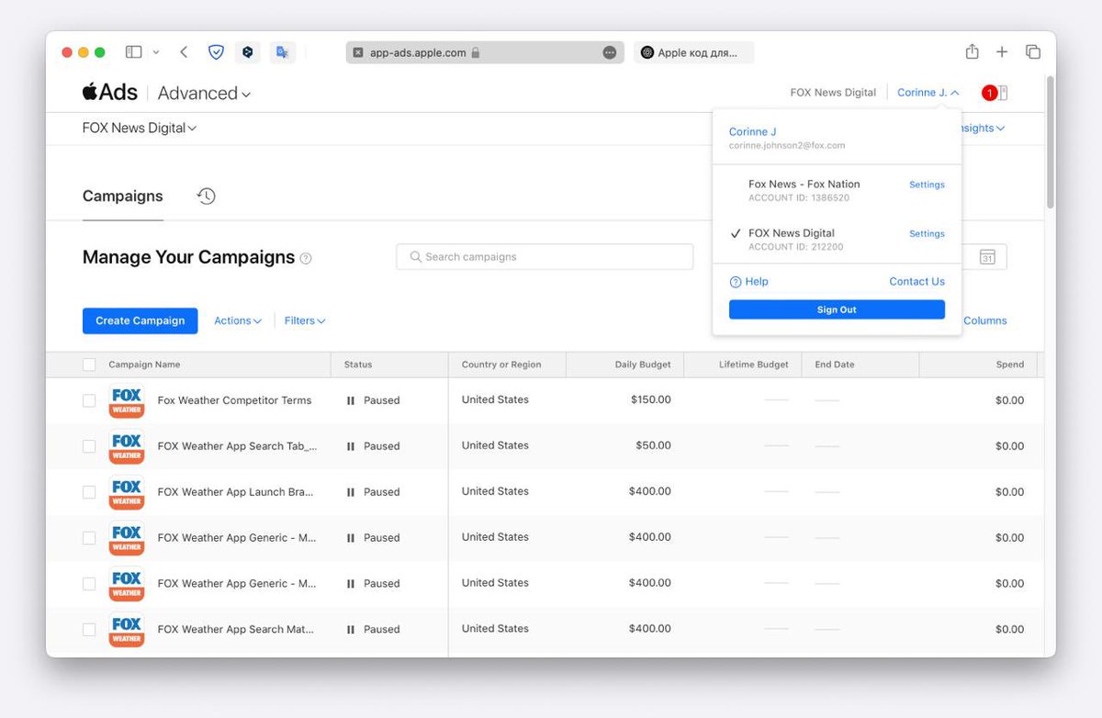Check the FOX Weather App Search Mat row

point(89,630)
